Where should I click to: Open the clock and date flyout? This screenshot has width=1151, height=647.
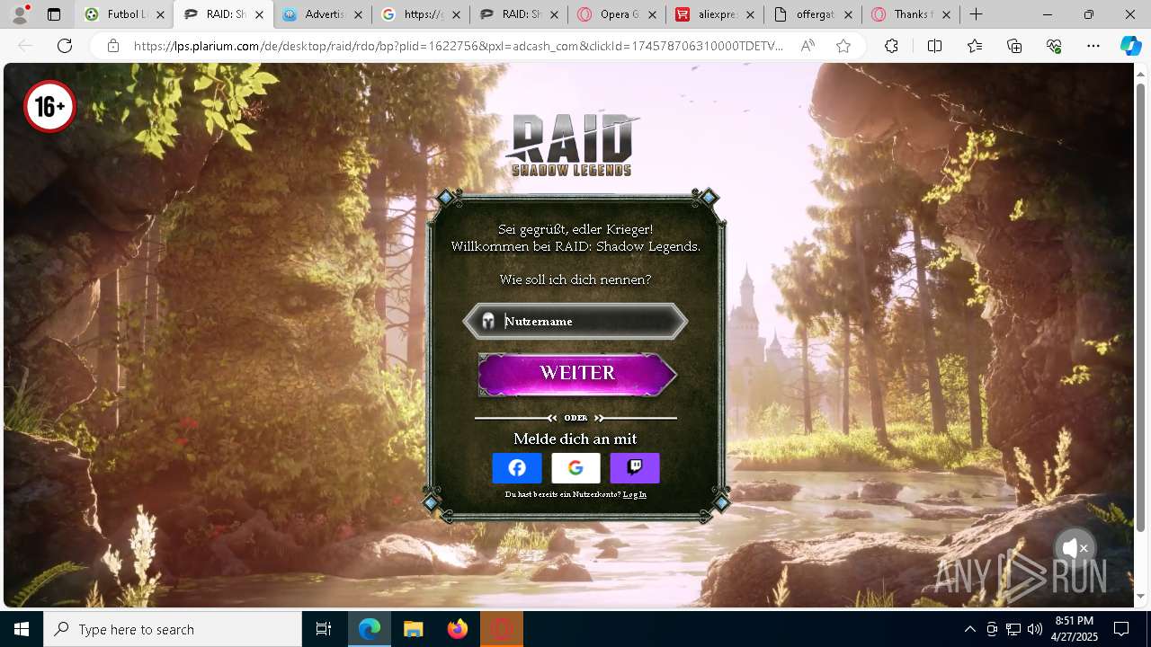click(1075, 629)
